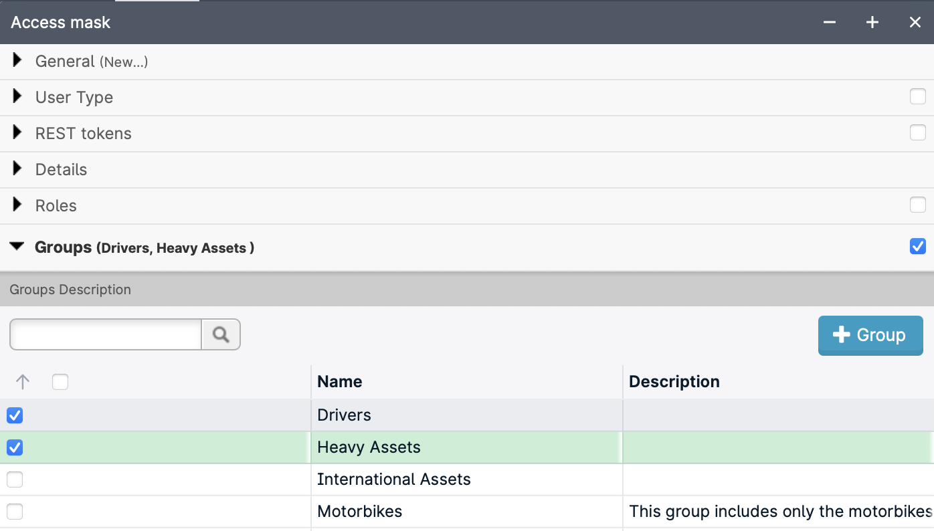Sort by the Name column header

click(339, 382)
